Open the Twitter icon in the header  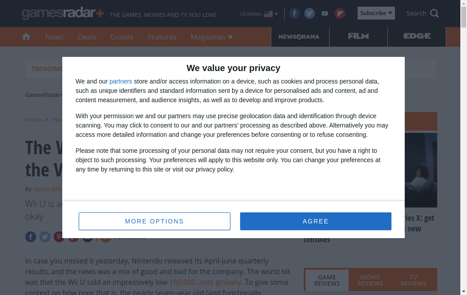(310, 13)
